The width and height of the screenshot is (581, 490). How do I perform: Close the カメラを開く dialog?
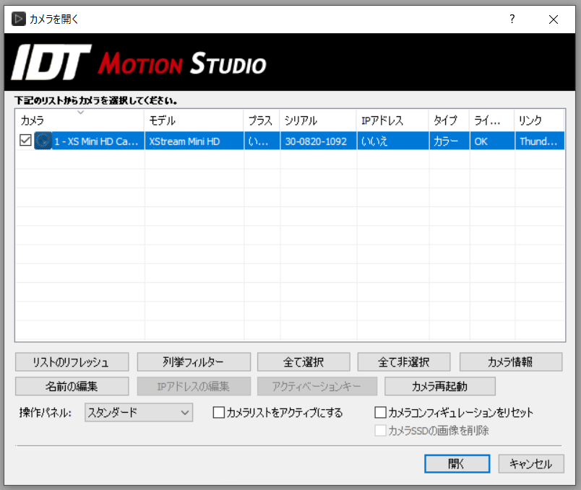click(554, 19)
